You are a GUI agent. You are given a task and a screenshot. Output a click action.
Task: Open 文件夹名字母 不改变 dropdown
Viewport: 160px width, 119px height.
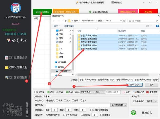pyautogui.click(x=152, y=101)
